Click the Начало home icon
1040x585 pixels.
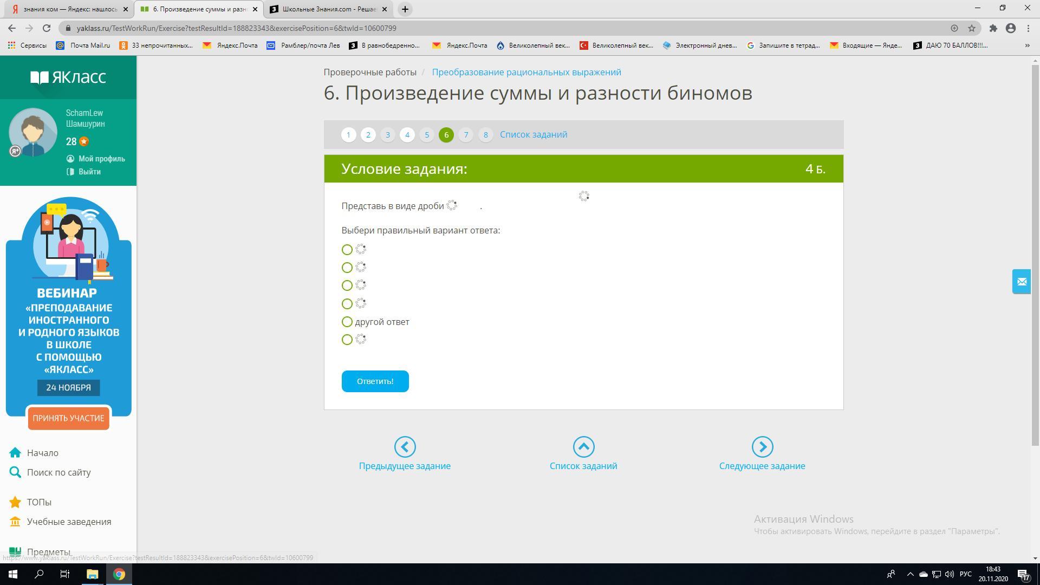(x=15, y=453)
